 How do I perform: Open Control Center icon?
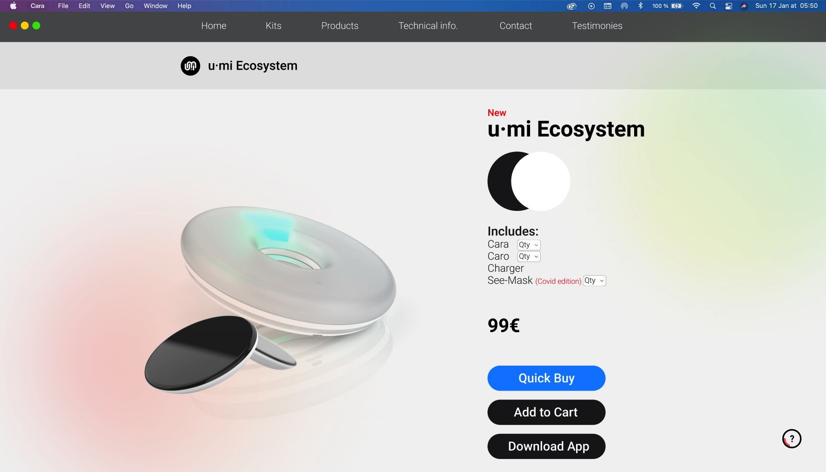(x=728, y=6)
